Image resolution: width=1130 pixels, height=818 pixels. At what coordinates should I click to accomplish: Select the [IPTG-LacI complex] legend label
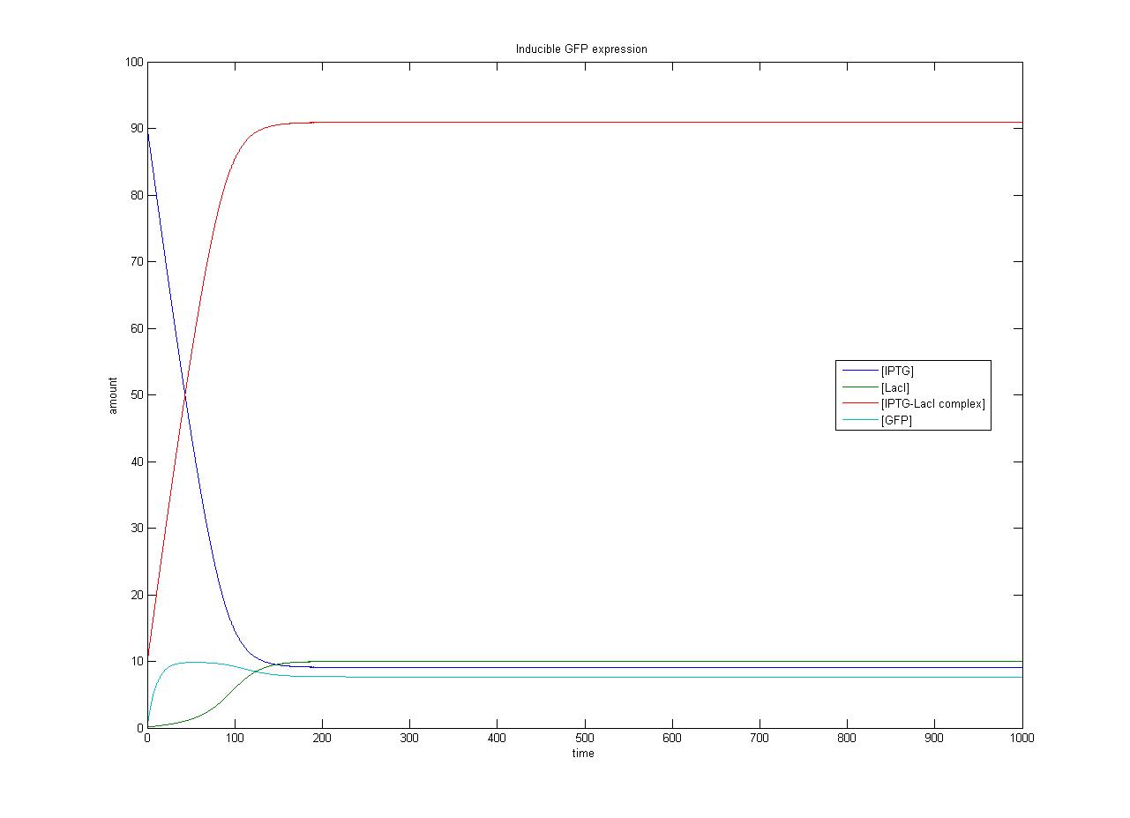click(x=932, y=404)
